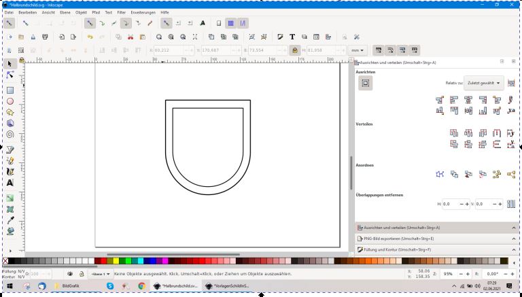Viewport: 522px width, 297px height.
Task: Toggle the width/height proportion lock
Action: pyautogui.click(x=294, y=50)
